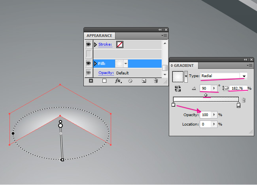The width and height of the screenshot is (257, 185).
Task: Select the left gradient color stop
Action: (173, 105)
